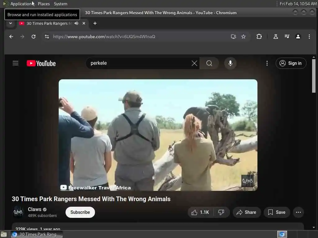Image resolution: width=318 pixels, height=238 pixels.
Task: Share the video
Action: click(246, 212)
